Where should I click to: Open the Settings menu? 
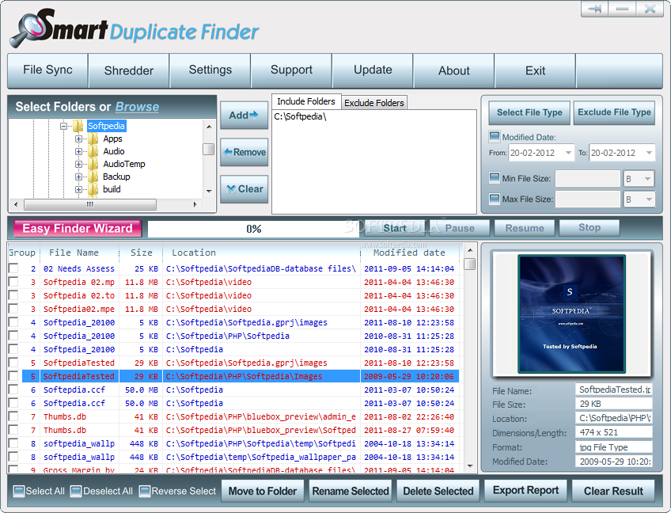[210, 70]
